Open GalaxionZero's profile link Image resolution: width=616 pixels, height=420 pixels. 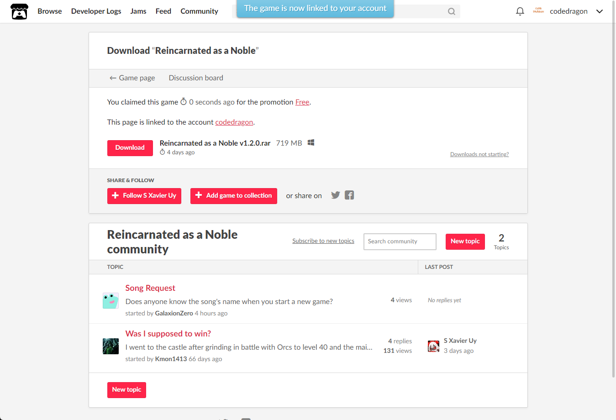(x=174, y=314)
